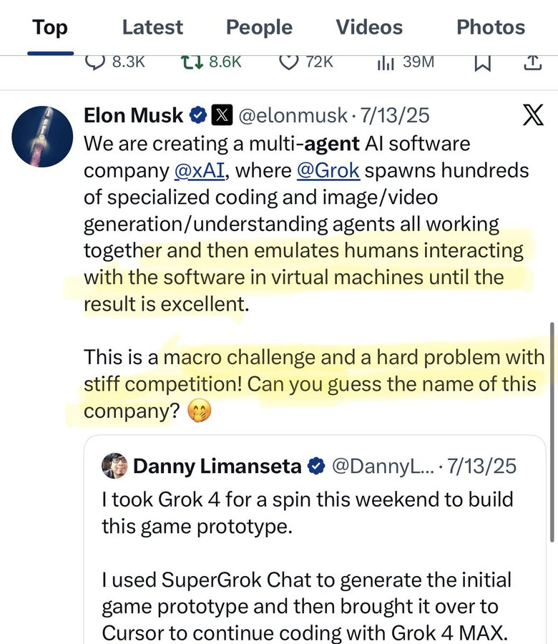Tap Danny Limanseta's blue verified badge

click(316, 467)
